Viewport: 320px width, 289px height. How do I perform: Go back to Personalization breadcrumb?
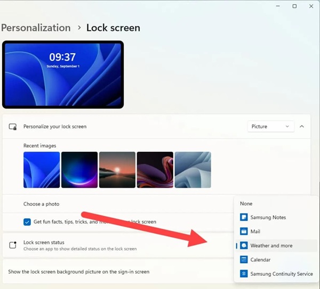click(36, 28)
